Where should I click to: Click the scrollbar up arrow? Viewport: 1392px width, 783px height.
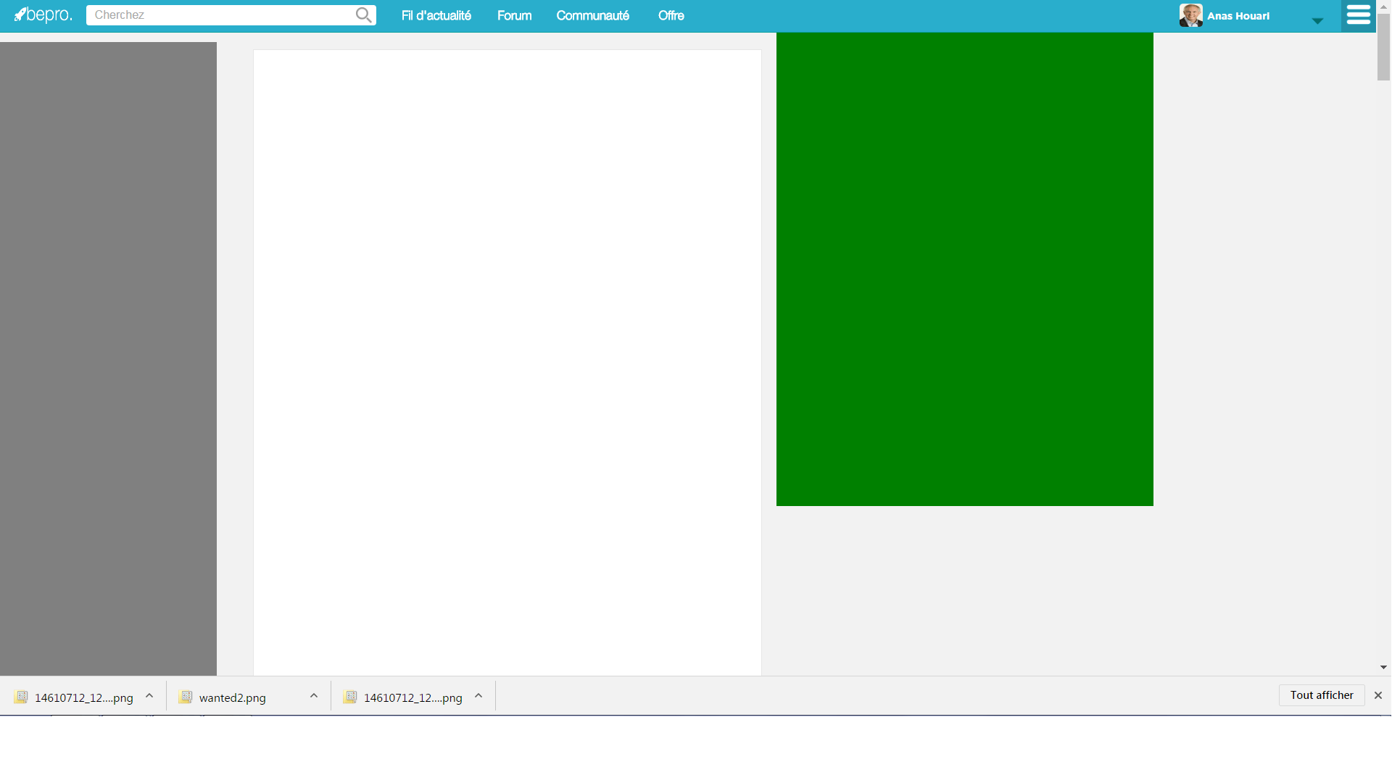[1383, 5]
